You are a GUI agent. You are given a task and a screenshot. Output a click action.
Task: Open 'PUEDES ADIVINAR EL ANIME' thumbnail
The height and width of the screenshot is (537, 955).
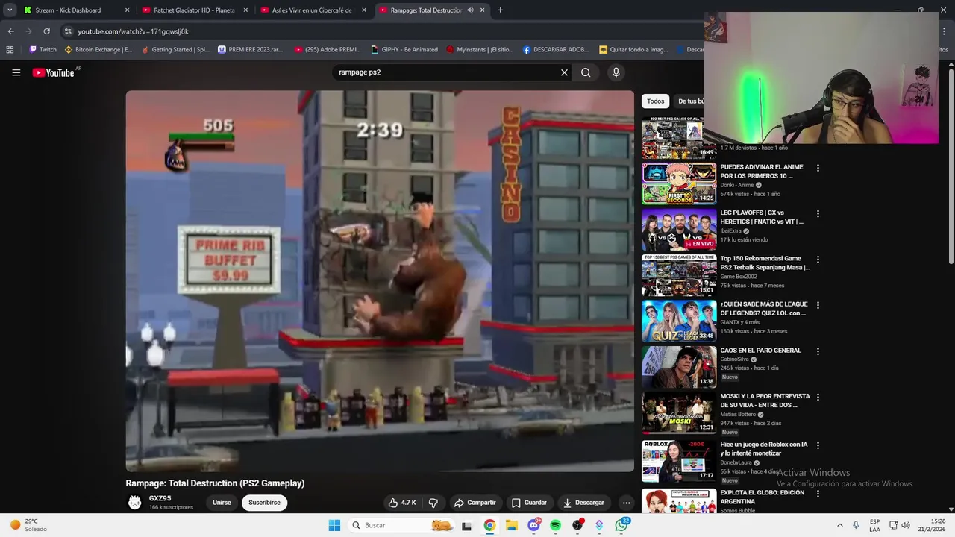tap(679, 183)
